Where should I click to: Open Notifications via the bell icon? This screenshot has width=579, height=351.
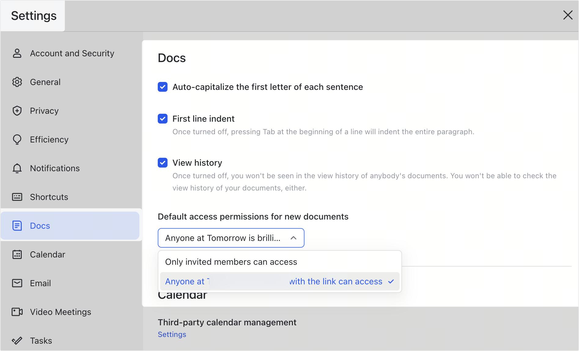click(17, 168)
